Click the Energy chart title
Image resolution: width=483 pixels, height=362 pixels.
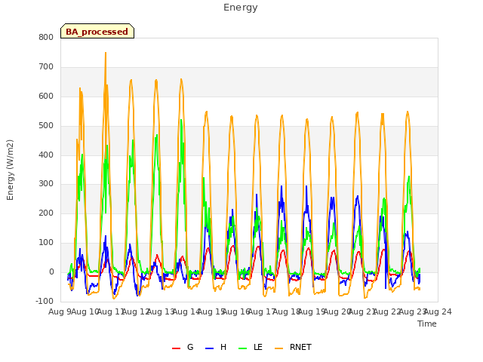(x=240, y=8)
